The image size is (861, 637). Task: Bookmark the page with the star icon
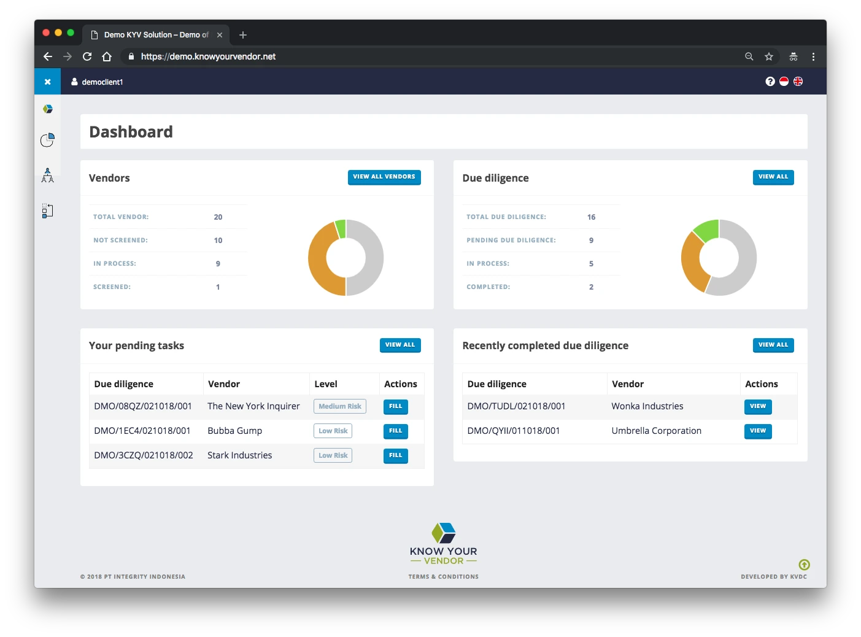click(769, 56)
